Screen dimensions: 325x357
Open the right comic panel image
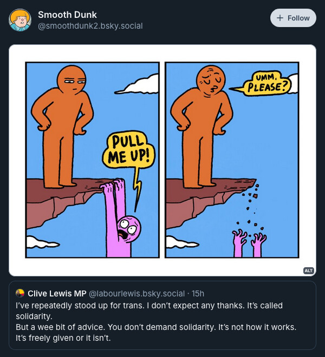tap(232, 160)
